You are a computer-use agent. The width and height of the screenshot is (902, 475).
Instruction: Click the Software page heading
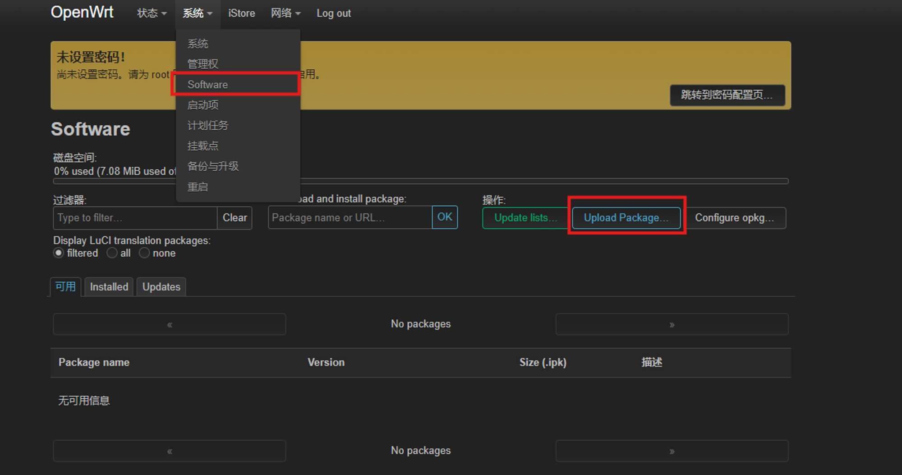click(x=91, y=129)
